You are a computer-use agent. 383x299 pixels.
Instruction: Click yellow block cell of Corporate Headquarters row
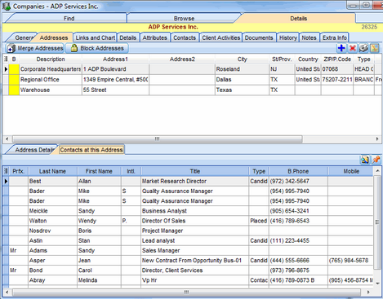click(x=14, y=69)
